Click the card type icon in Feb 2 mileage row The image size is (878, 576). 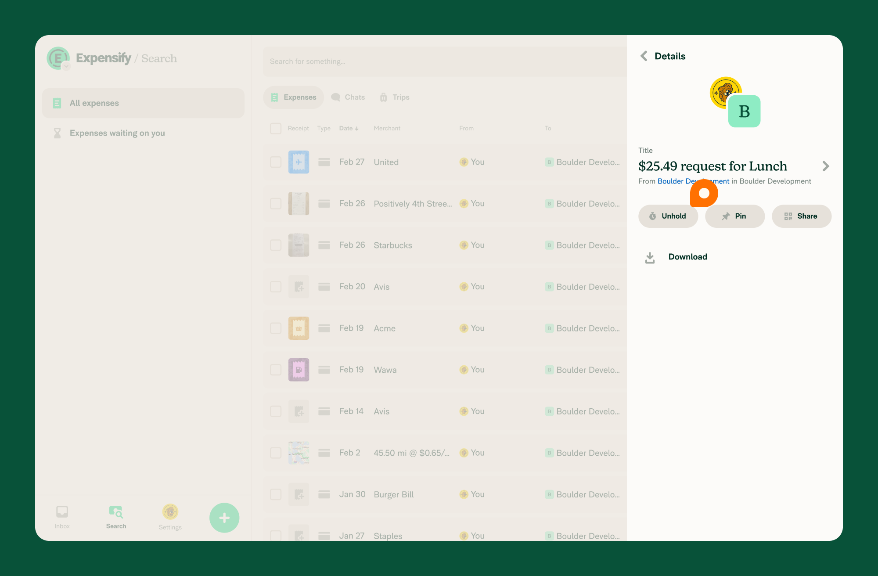pos(324,453)
